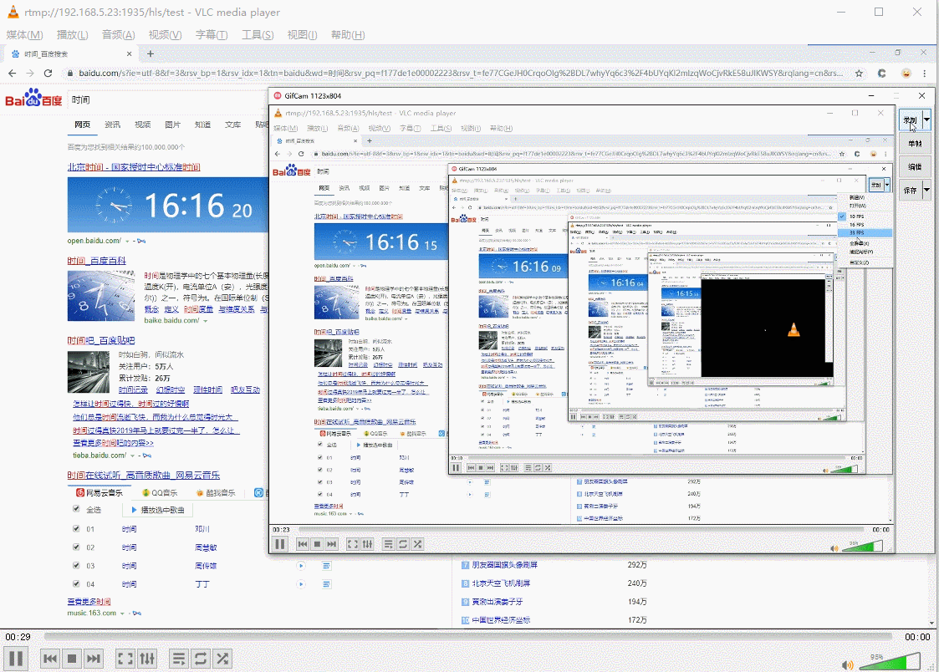Open a new tab with outer browser plus button
Viewport: 939px width, 672px height.
[x=151, y=53]
